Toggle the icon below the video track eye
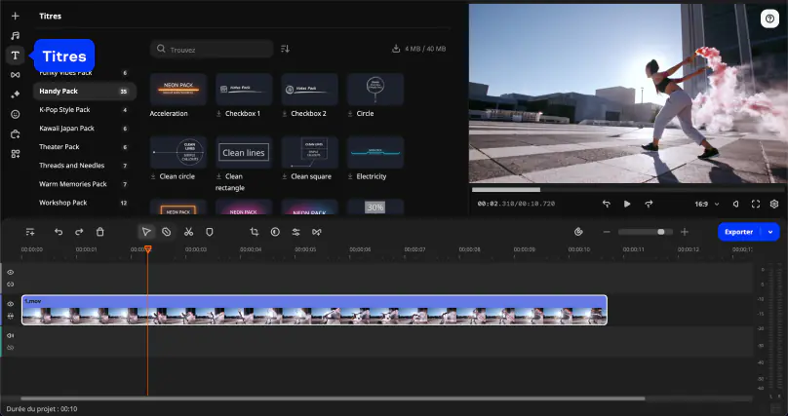788x416 pixels. coord(10,316)
